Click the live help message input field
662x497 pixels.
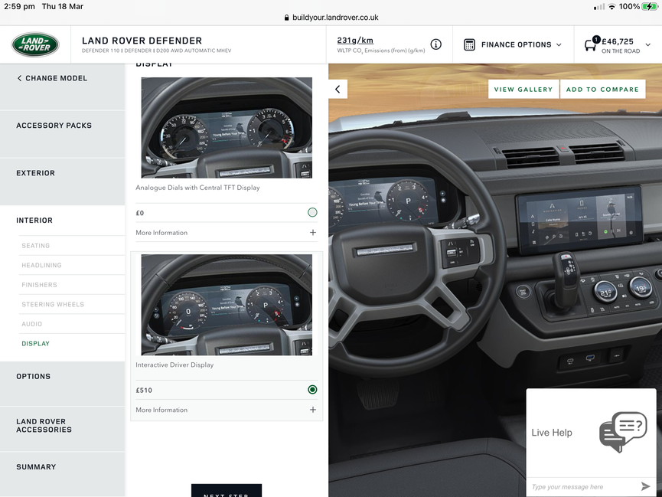point(582,486)
